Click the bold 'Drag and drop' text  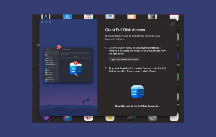(x=117, y=68)
